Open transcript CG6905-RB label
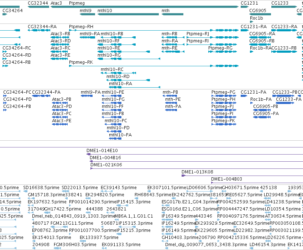This screenshot has width=303, height=250. (262, 41)
